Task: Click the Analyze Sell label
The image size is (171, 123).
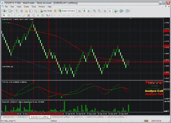Action: pyautogui.click(x=154, y=94)
